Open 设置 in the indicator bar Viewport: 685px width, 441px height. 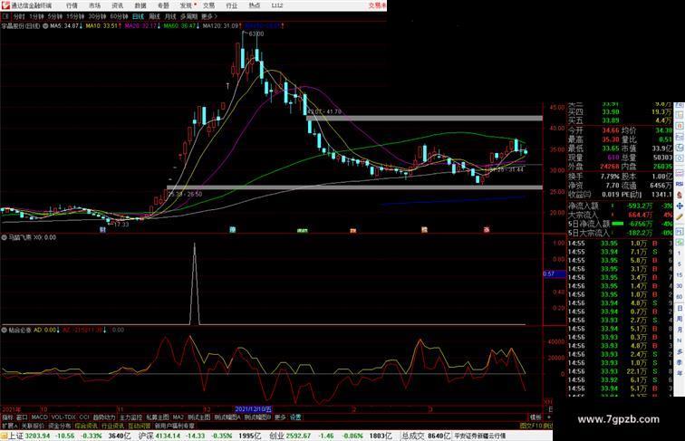coord(295,417)
